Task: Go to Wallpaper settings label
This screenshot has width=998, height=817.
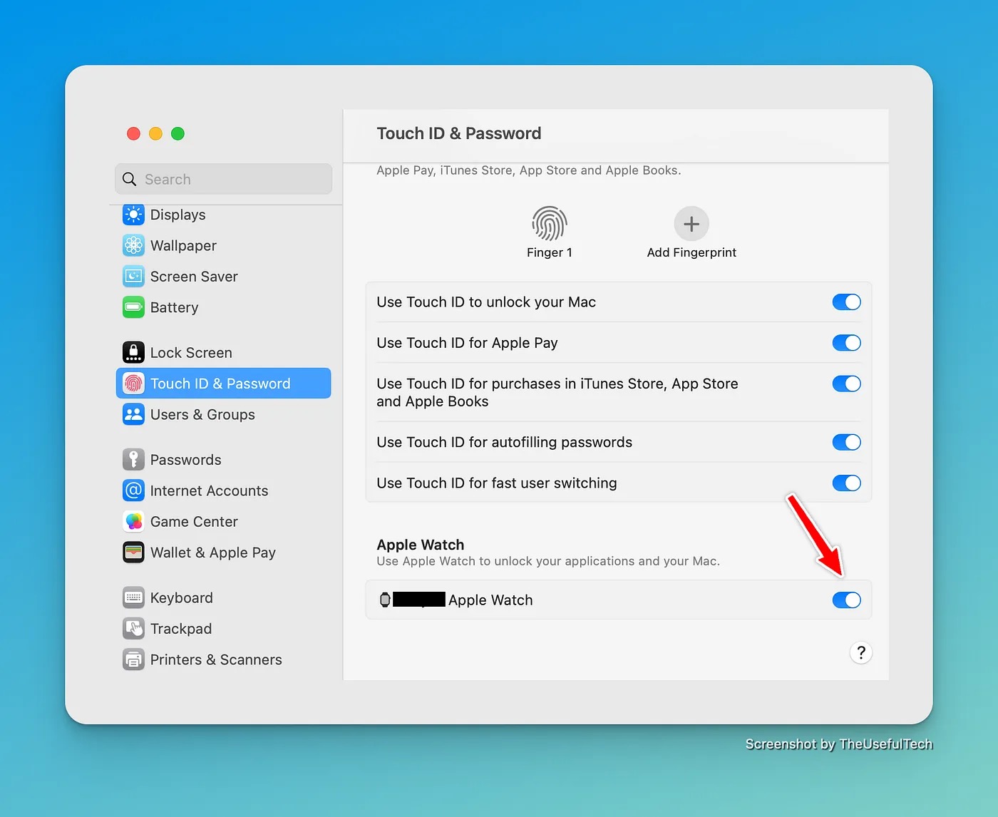Action: coord(183,246)
